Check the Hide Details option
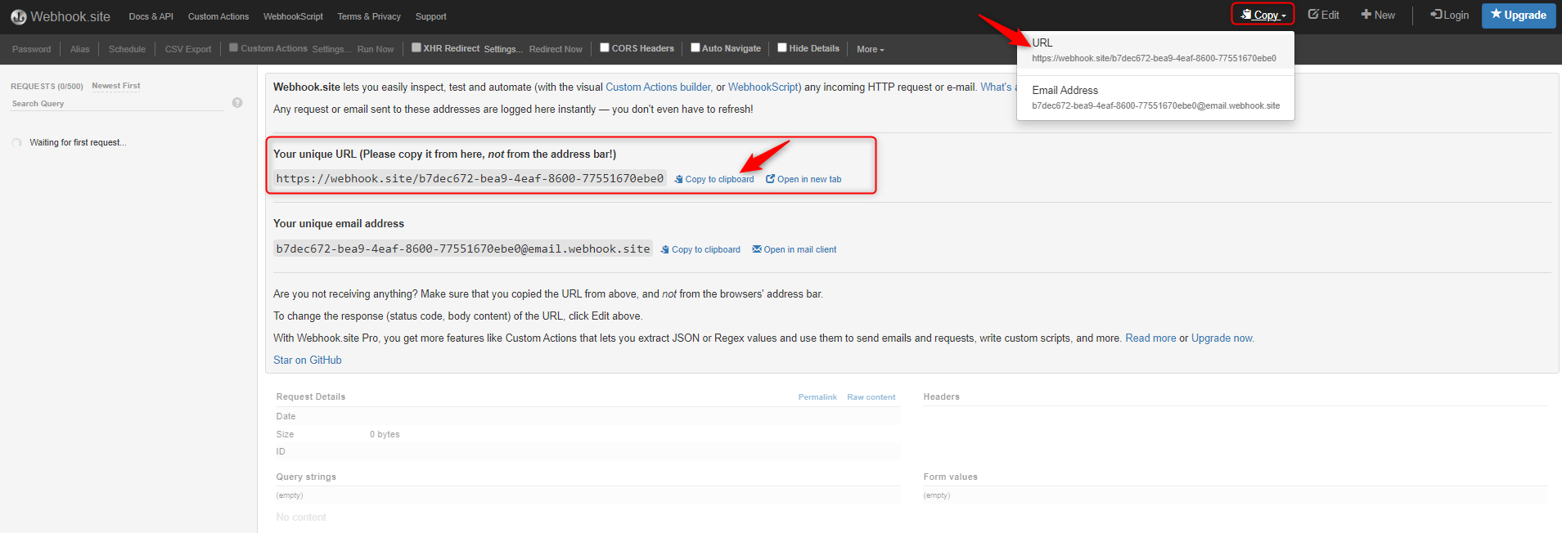 pos(782,47)
